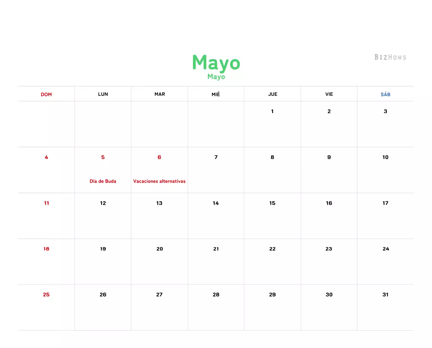Select day 11 on the calendar

(46, 203)
